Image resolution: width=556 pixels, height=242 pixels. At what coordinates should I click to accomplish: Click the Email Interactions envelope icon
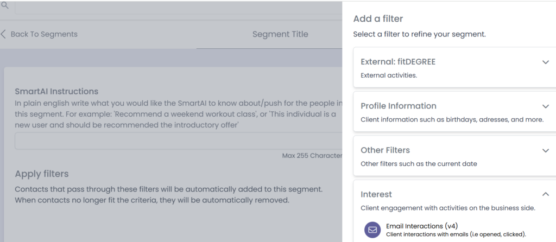(x=372, y=230)
